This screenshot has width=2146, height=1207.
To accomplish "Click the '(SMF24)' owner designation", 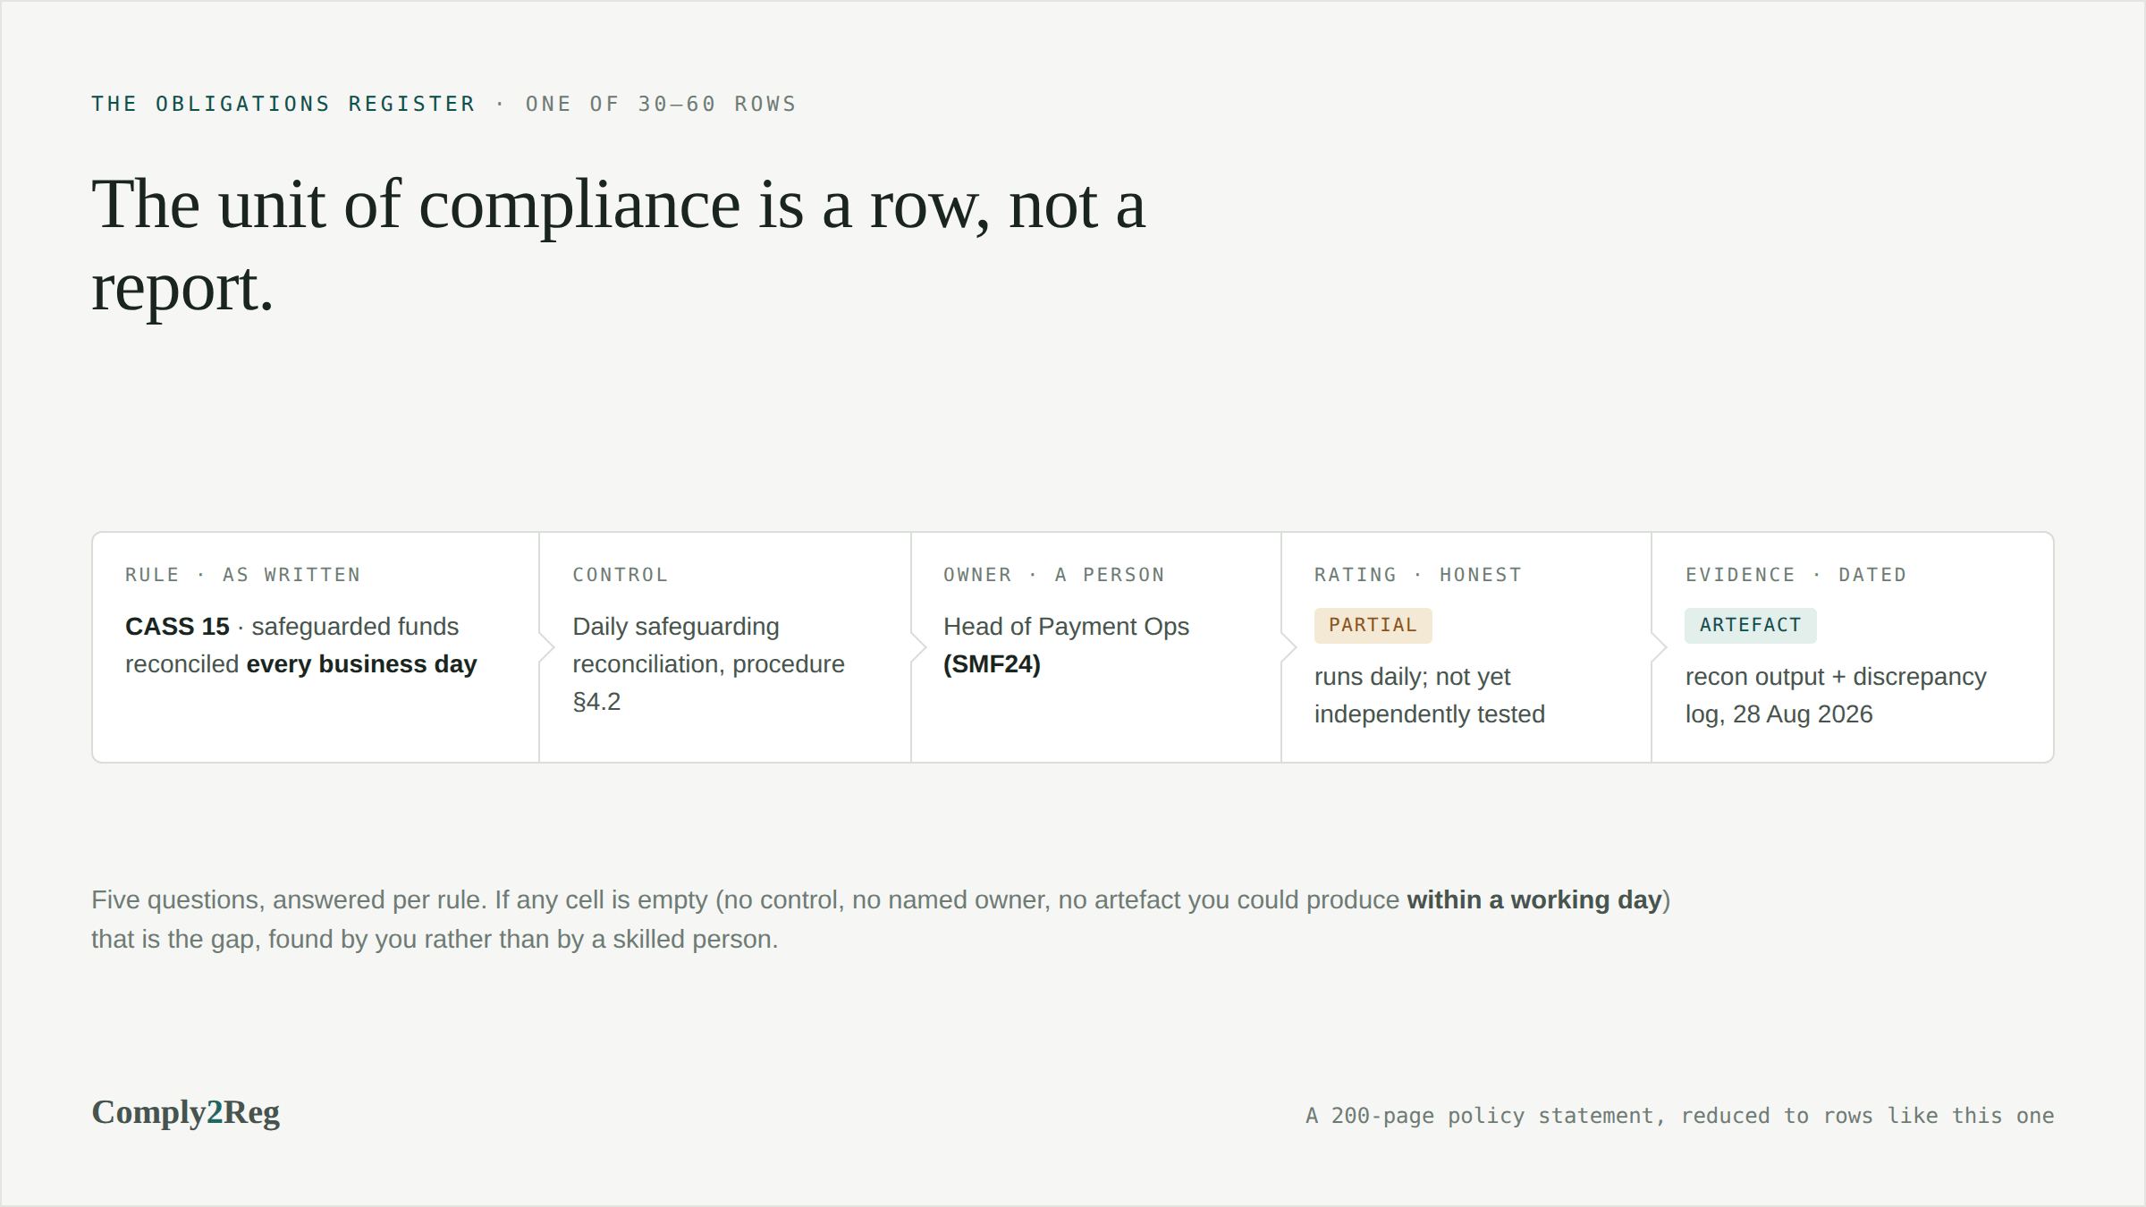I will point(992,664).
